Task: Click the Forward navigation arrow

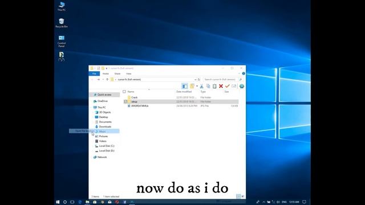Action: pyautogui.click(x=98, y=80)
